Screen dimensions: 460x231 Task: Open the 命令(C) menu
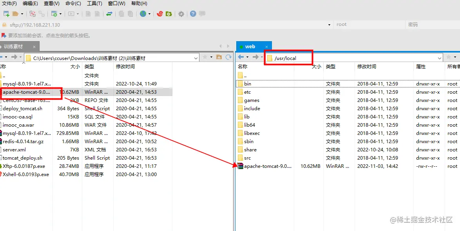coord(73,4)
